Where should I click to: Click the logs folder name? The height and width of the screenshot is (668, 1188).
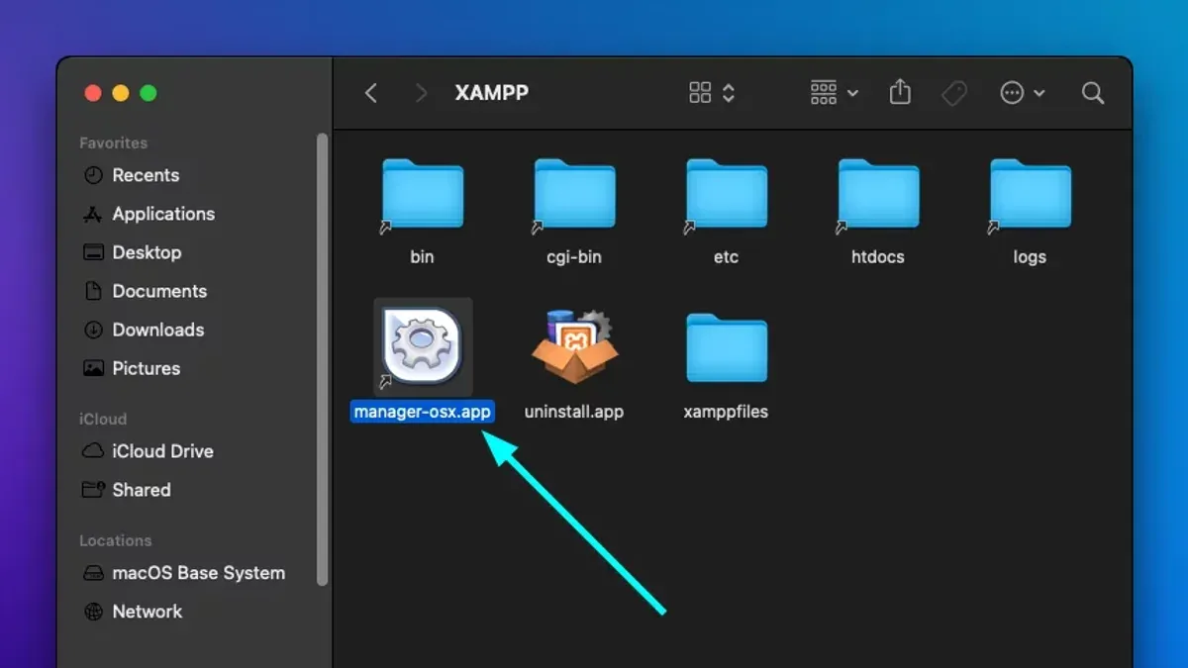1030,257
